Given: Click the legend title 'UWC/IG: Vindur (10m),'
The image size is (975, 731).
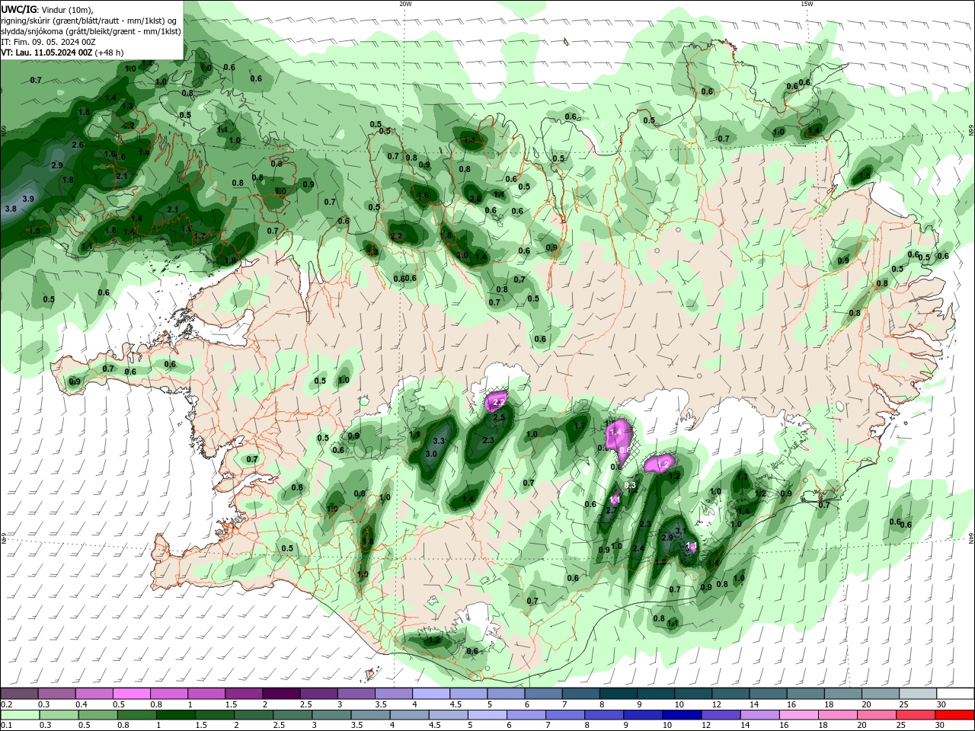Looking at the screenshot, I should (x=47, y=9).
